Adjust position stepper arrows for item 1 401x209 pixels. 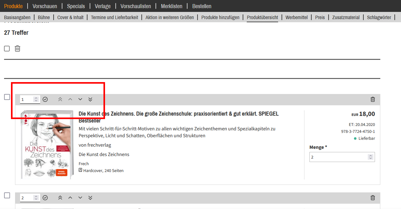click(36, 99)
